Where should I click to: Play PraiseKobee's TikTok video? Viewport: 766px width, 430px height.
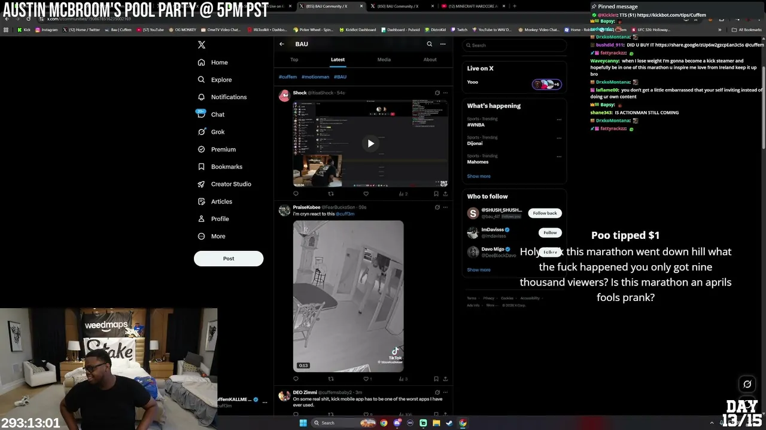pos(348,296)
